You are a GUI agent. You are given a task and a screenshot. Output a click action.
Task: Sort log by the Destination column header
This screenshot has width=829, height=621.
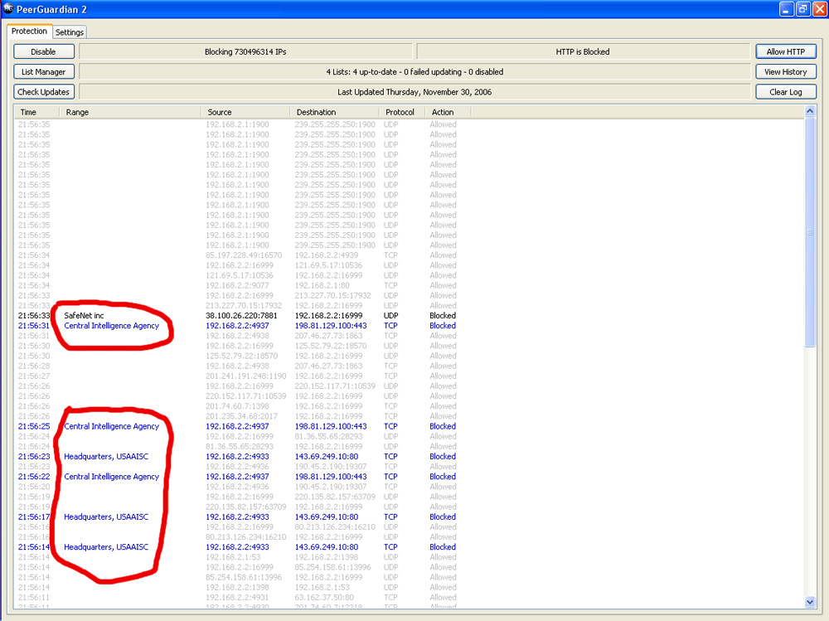pos(334,112)
